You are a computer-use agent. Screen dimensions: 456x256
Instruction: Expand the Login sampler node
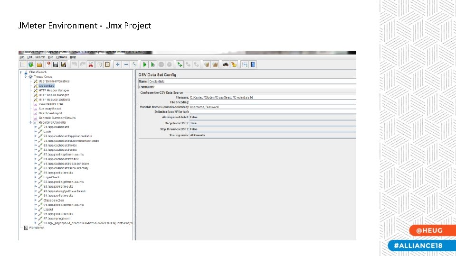pos(36,131)
